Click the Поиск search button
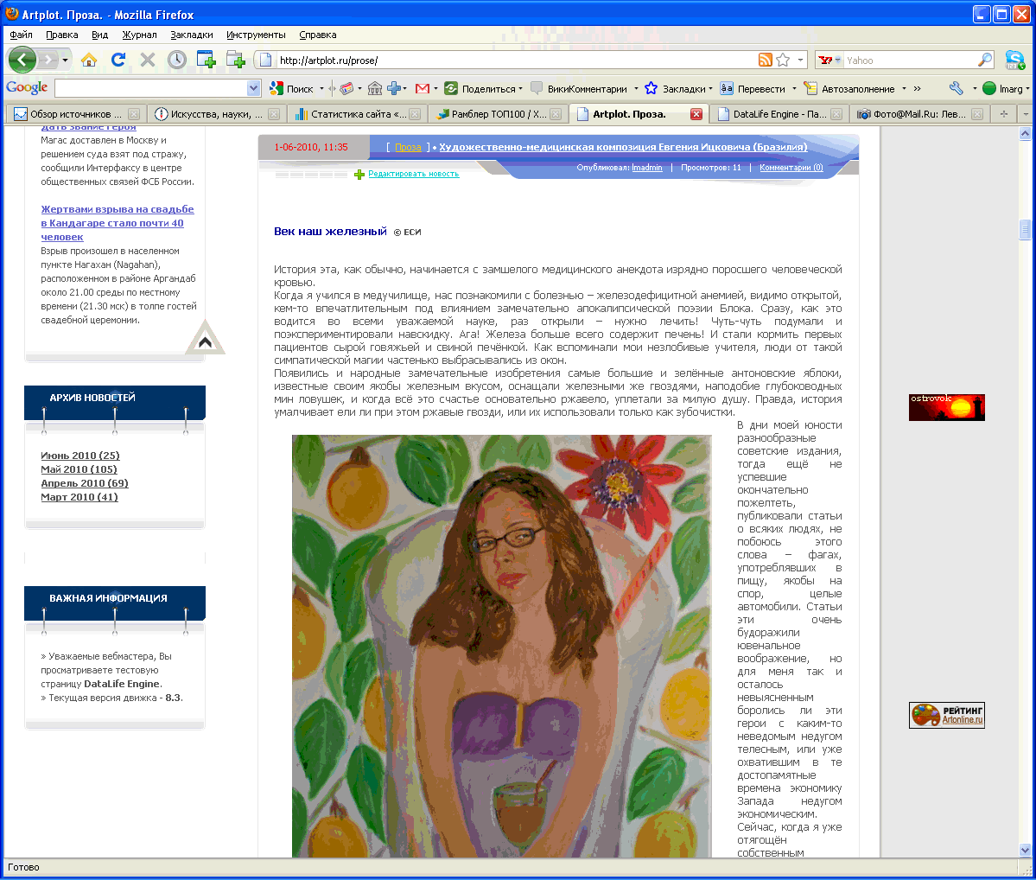Screen dimensions: 1036x880 (x=291, y=88)
